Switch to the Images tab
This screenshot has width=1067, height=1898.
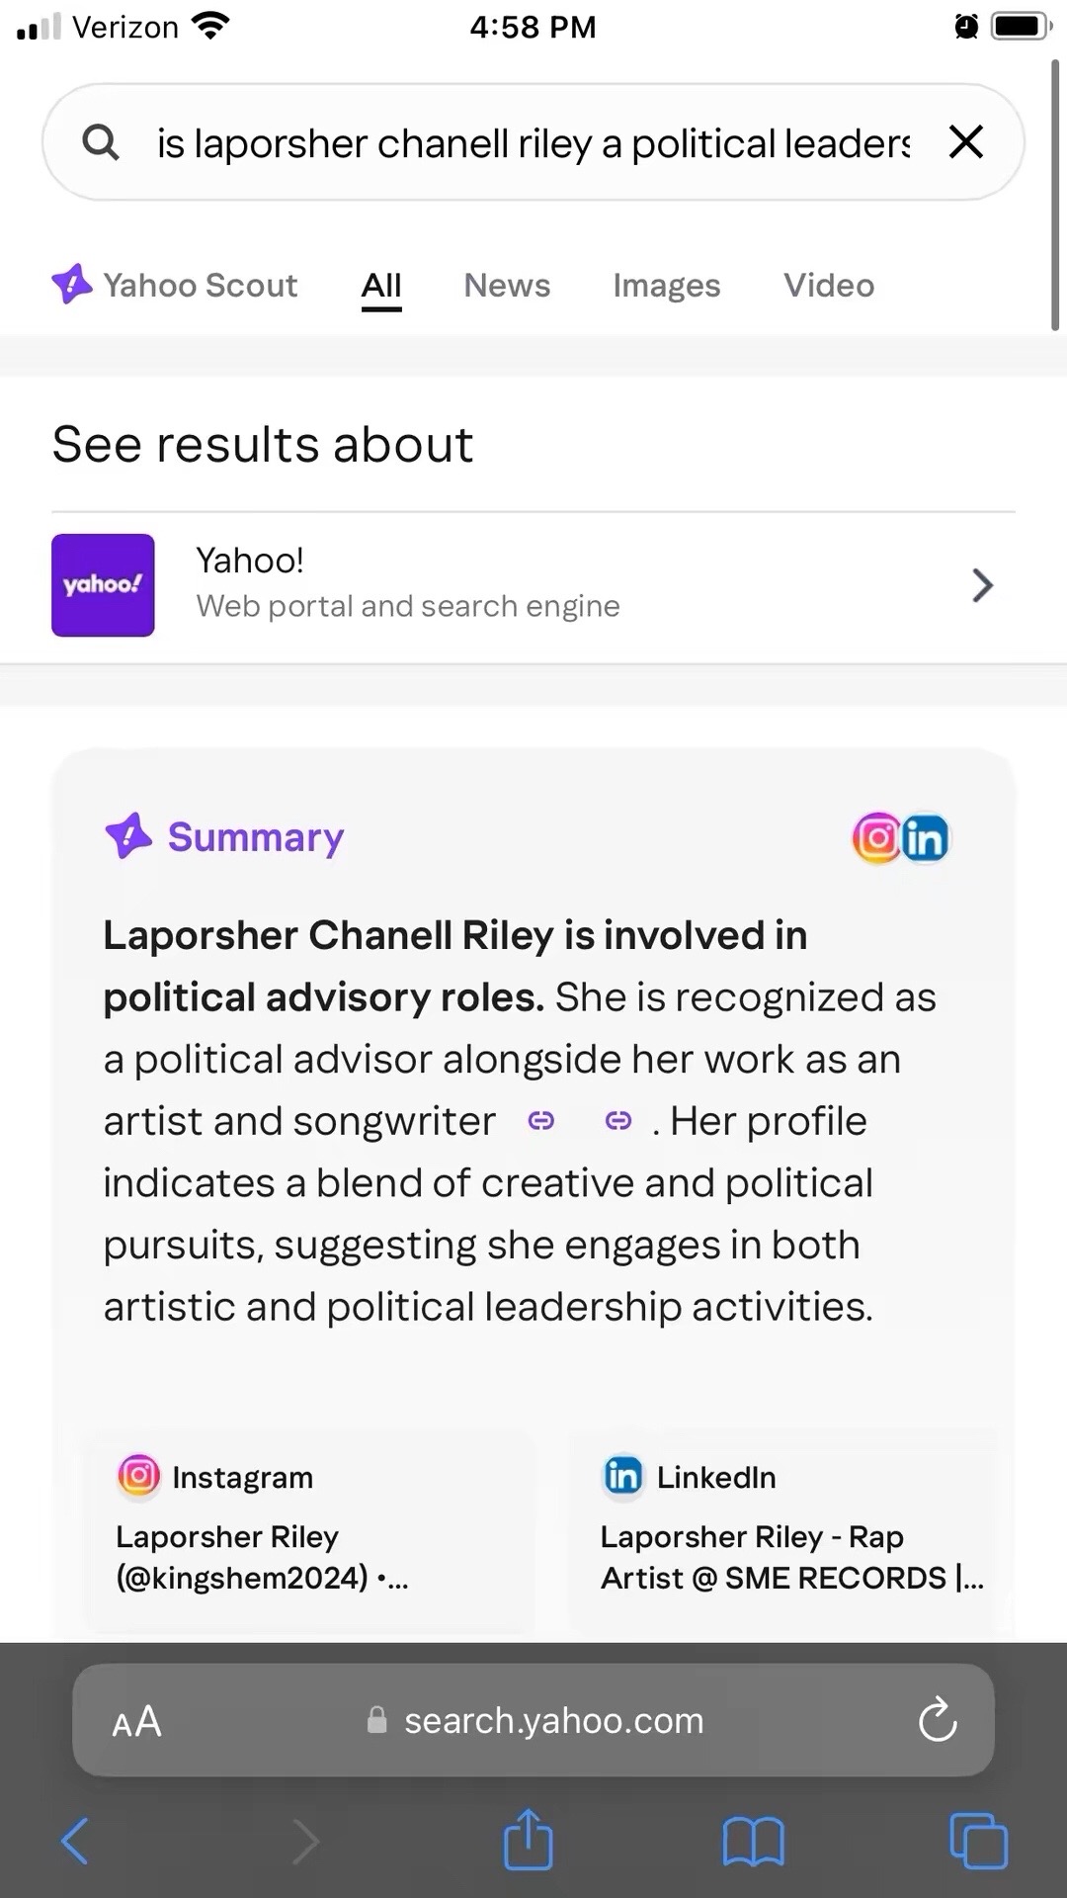pyautogui.click(x=667, y=286)
